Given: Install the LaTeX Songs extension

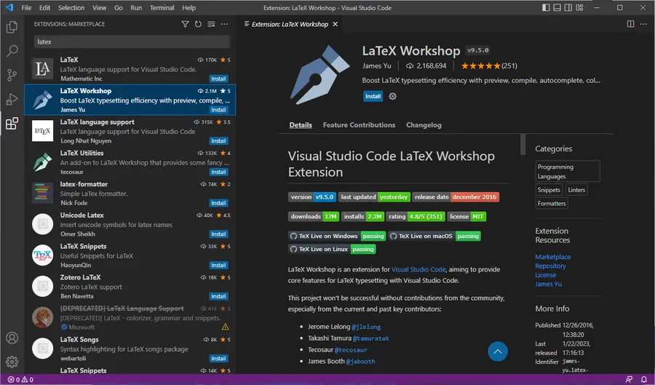Looking at the screenshot, I should 218,358.
